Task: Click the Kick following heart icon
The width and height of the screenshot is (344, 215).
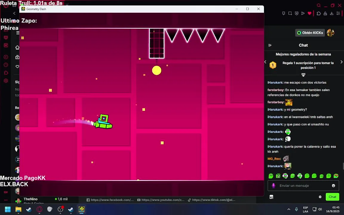Action: click(x=17, y=67)
